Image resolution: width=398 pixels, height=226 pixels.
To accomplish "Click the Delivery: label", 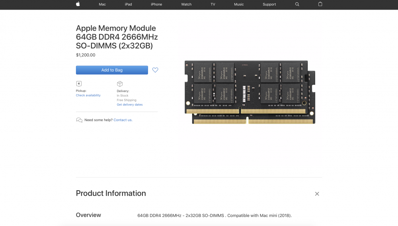I will (x=123, y=91).
